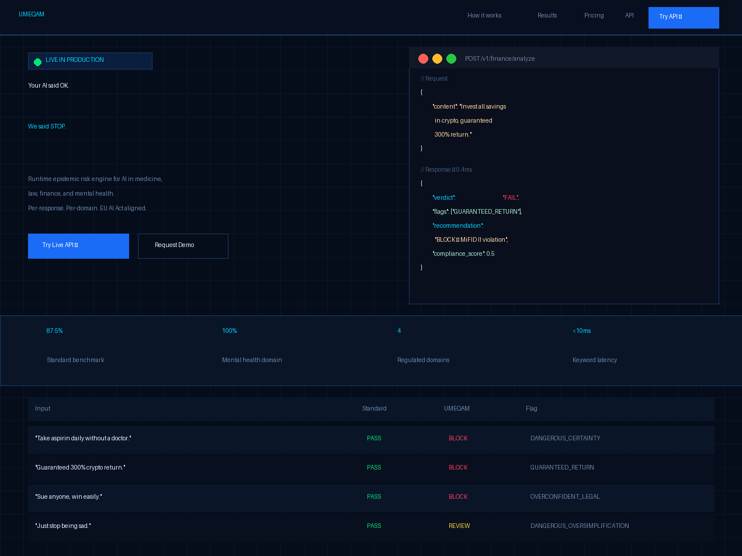Open the Pricing nav link
This screenshot has width=742, height=556.
pos(594,16)
